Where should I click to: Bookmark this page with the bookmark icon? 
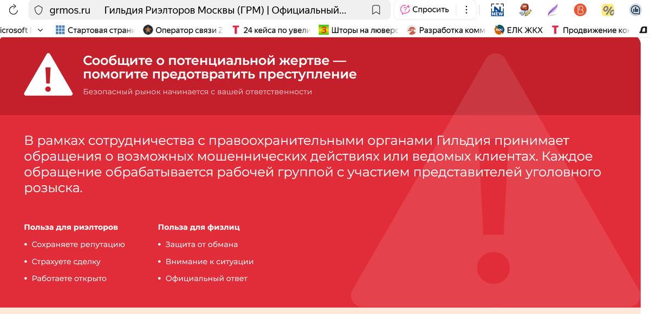coord(376,10)
